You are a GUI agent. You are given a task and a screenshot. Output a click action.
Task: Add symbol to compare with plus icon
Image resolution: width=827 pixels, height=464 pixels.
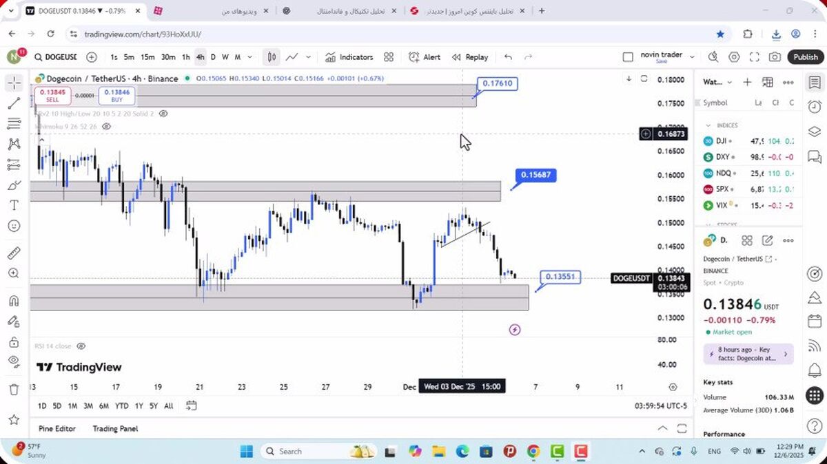[x=92, y=57]
